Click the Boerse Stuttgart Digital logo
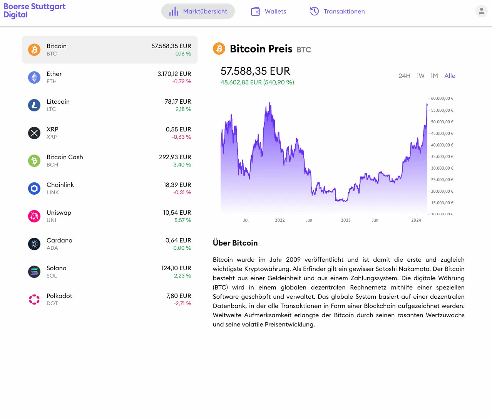This screenshot has width=492, height=419. pyautogui.click(x=34, y=11)
